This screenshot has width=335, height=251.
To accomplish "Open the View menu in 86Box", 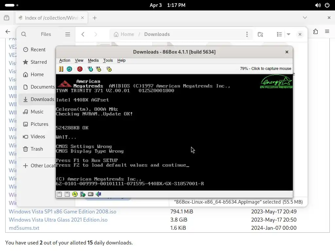I will point(79,60).
